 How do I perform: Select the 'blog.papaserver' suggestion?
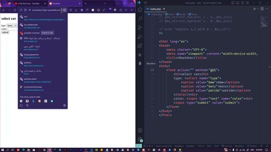[x=43, y=56]
